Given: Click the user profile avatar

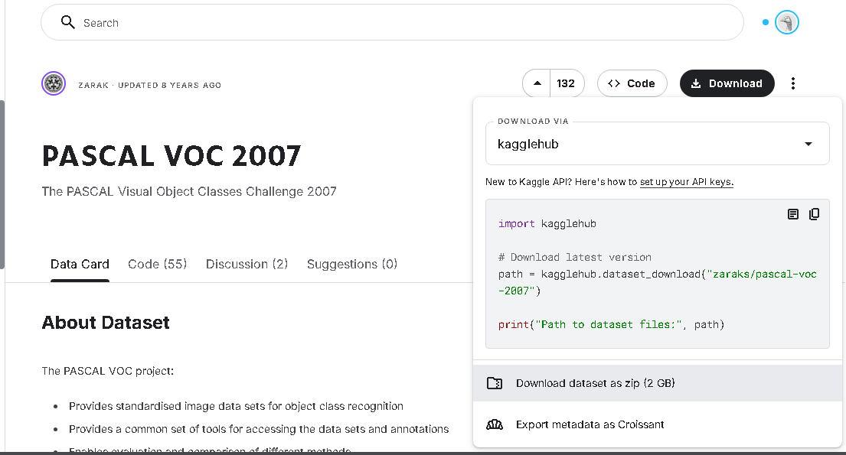Looking at the screenshot, I should (x=786, y=23).
